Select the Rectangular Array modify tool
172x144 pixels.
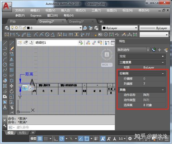point(11,70)
